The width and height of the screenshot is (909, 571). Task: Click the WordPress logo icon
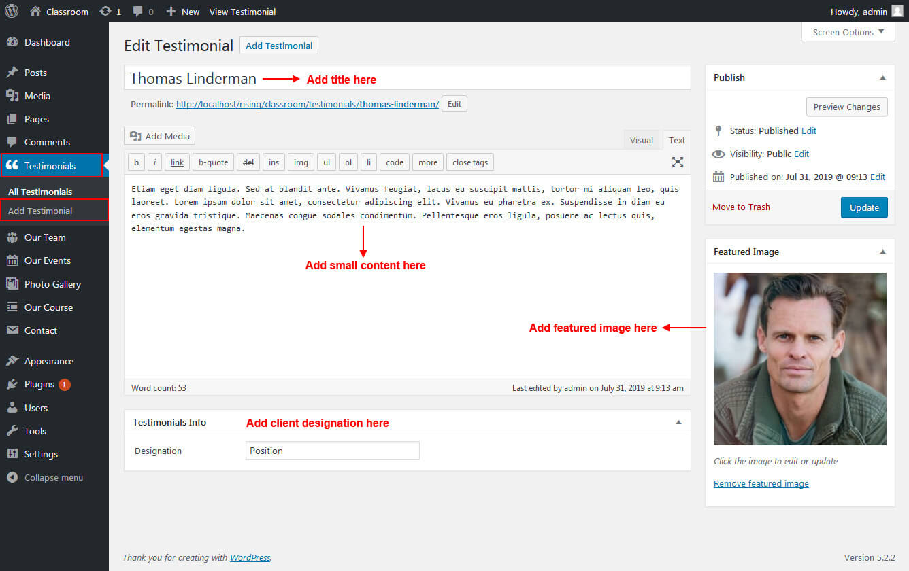click(x=12, y=12)
